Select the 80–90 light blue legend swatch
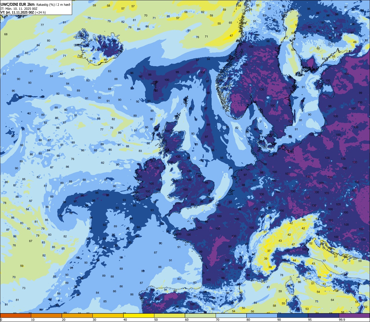 (262, 315)
